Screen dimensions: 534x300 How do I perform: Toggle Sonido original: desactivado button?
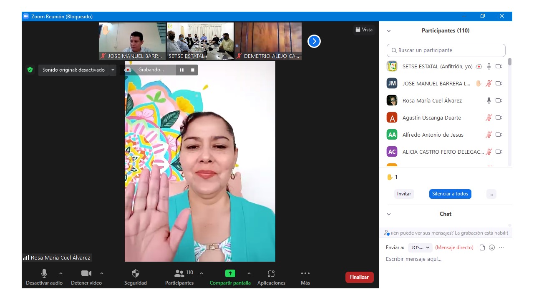click(x=73, y=70)
